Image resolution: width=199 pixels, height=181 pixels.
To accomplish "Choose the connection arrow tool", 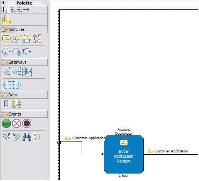I will tap(26, 9).
